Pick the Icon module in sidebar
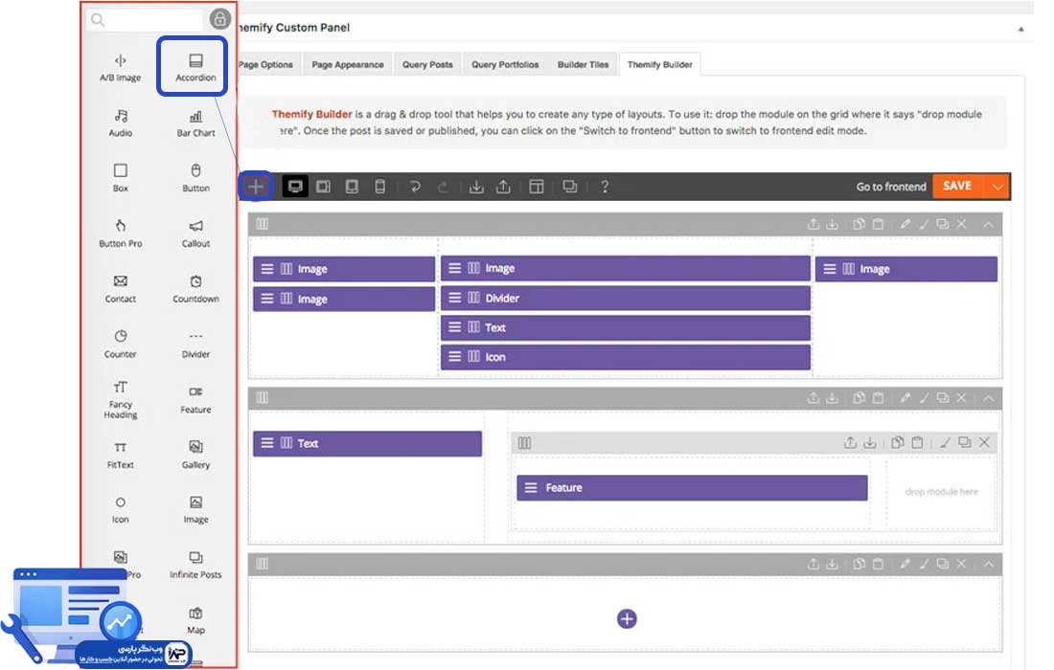The image size is (1054, 670). 121,509
